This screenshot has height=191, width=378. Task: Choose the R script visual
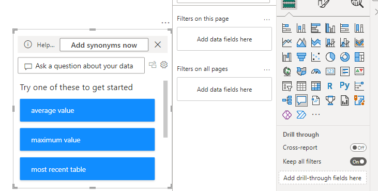pyautogui.click(x=330, y=86)
